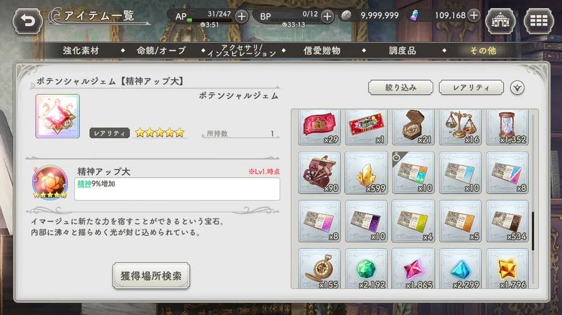Select the golden scales item x16
The image size is (562, 315).
(460, 127)
